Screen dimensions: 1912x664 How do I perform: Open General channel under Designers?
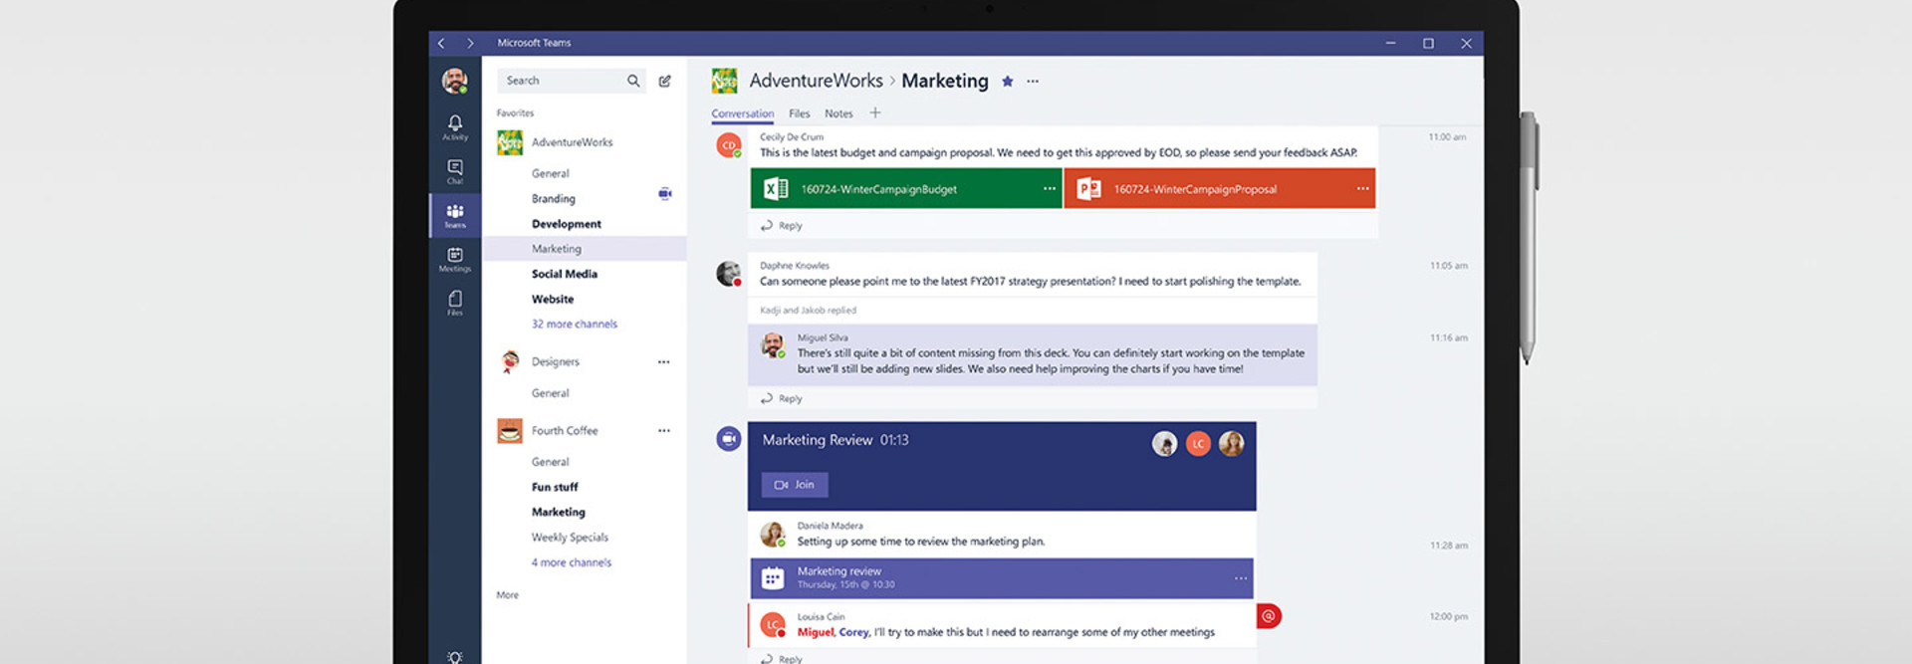click(x=551, y=393)
